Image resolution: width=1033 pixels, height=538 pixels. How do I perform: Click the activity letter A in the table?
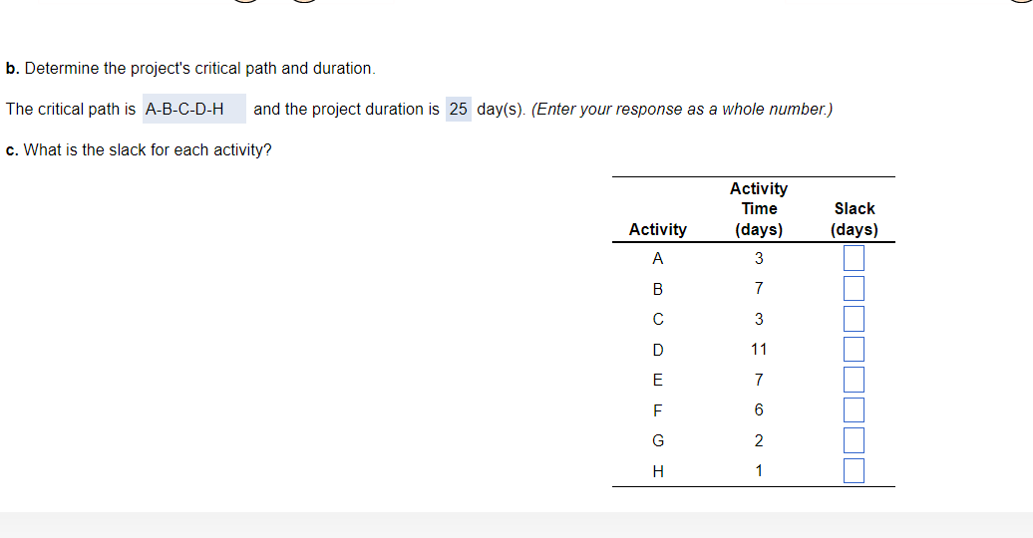click(657, 258)
